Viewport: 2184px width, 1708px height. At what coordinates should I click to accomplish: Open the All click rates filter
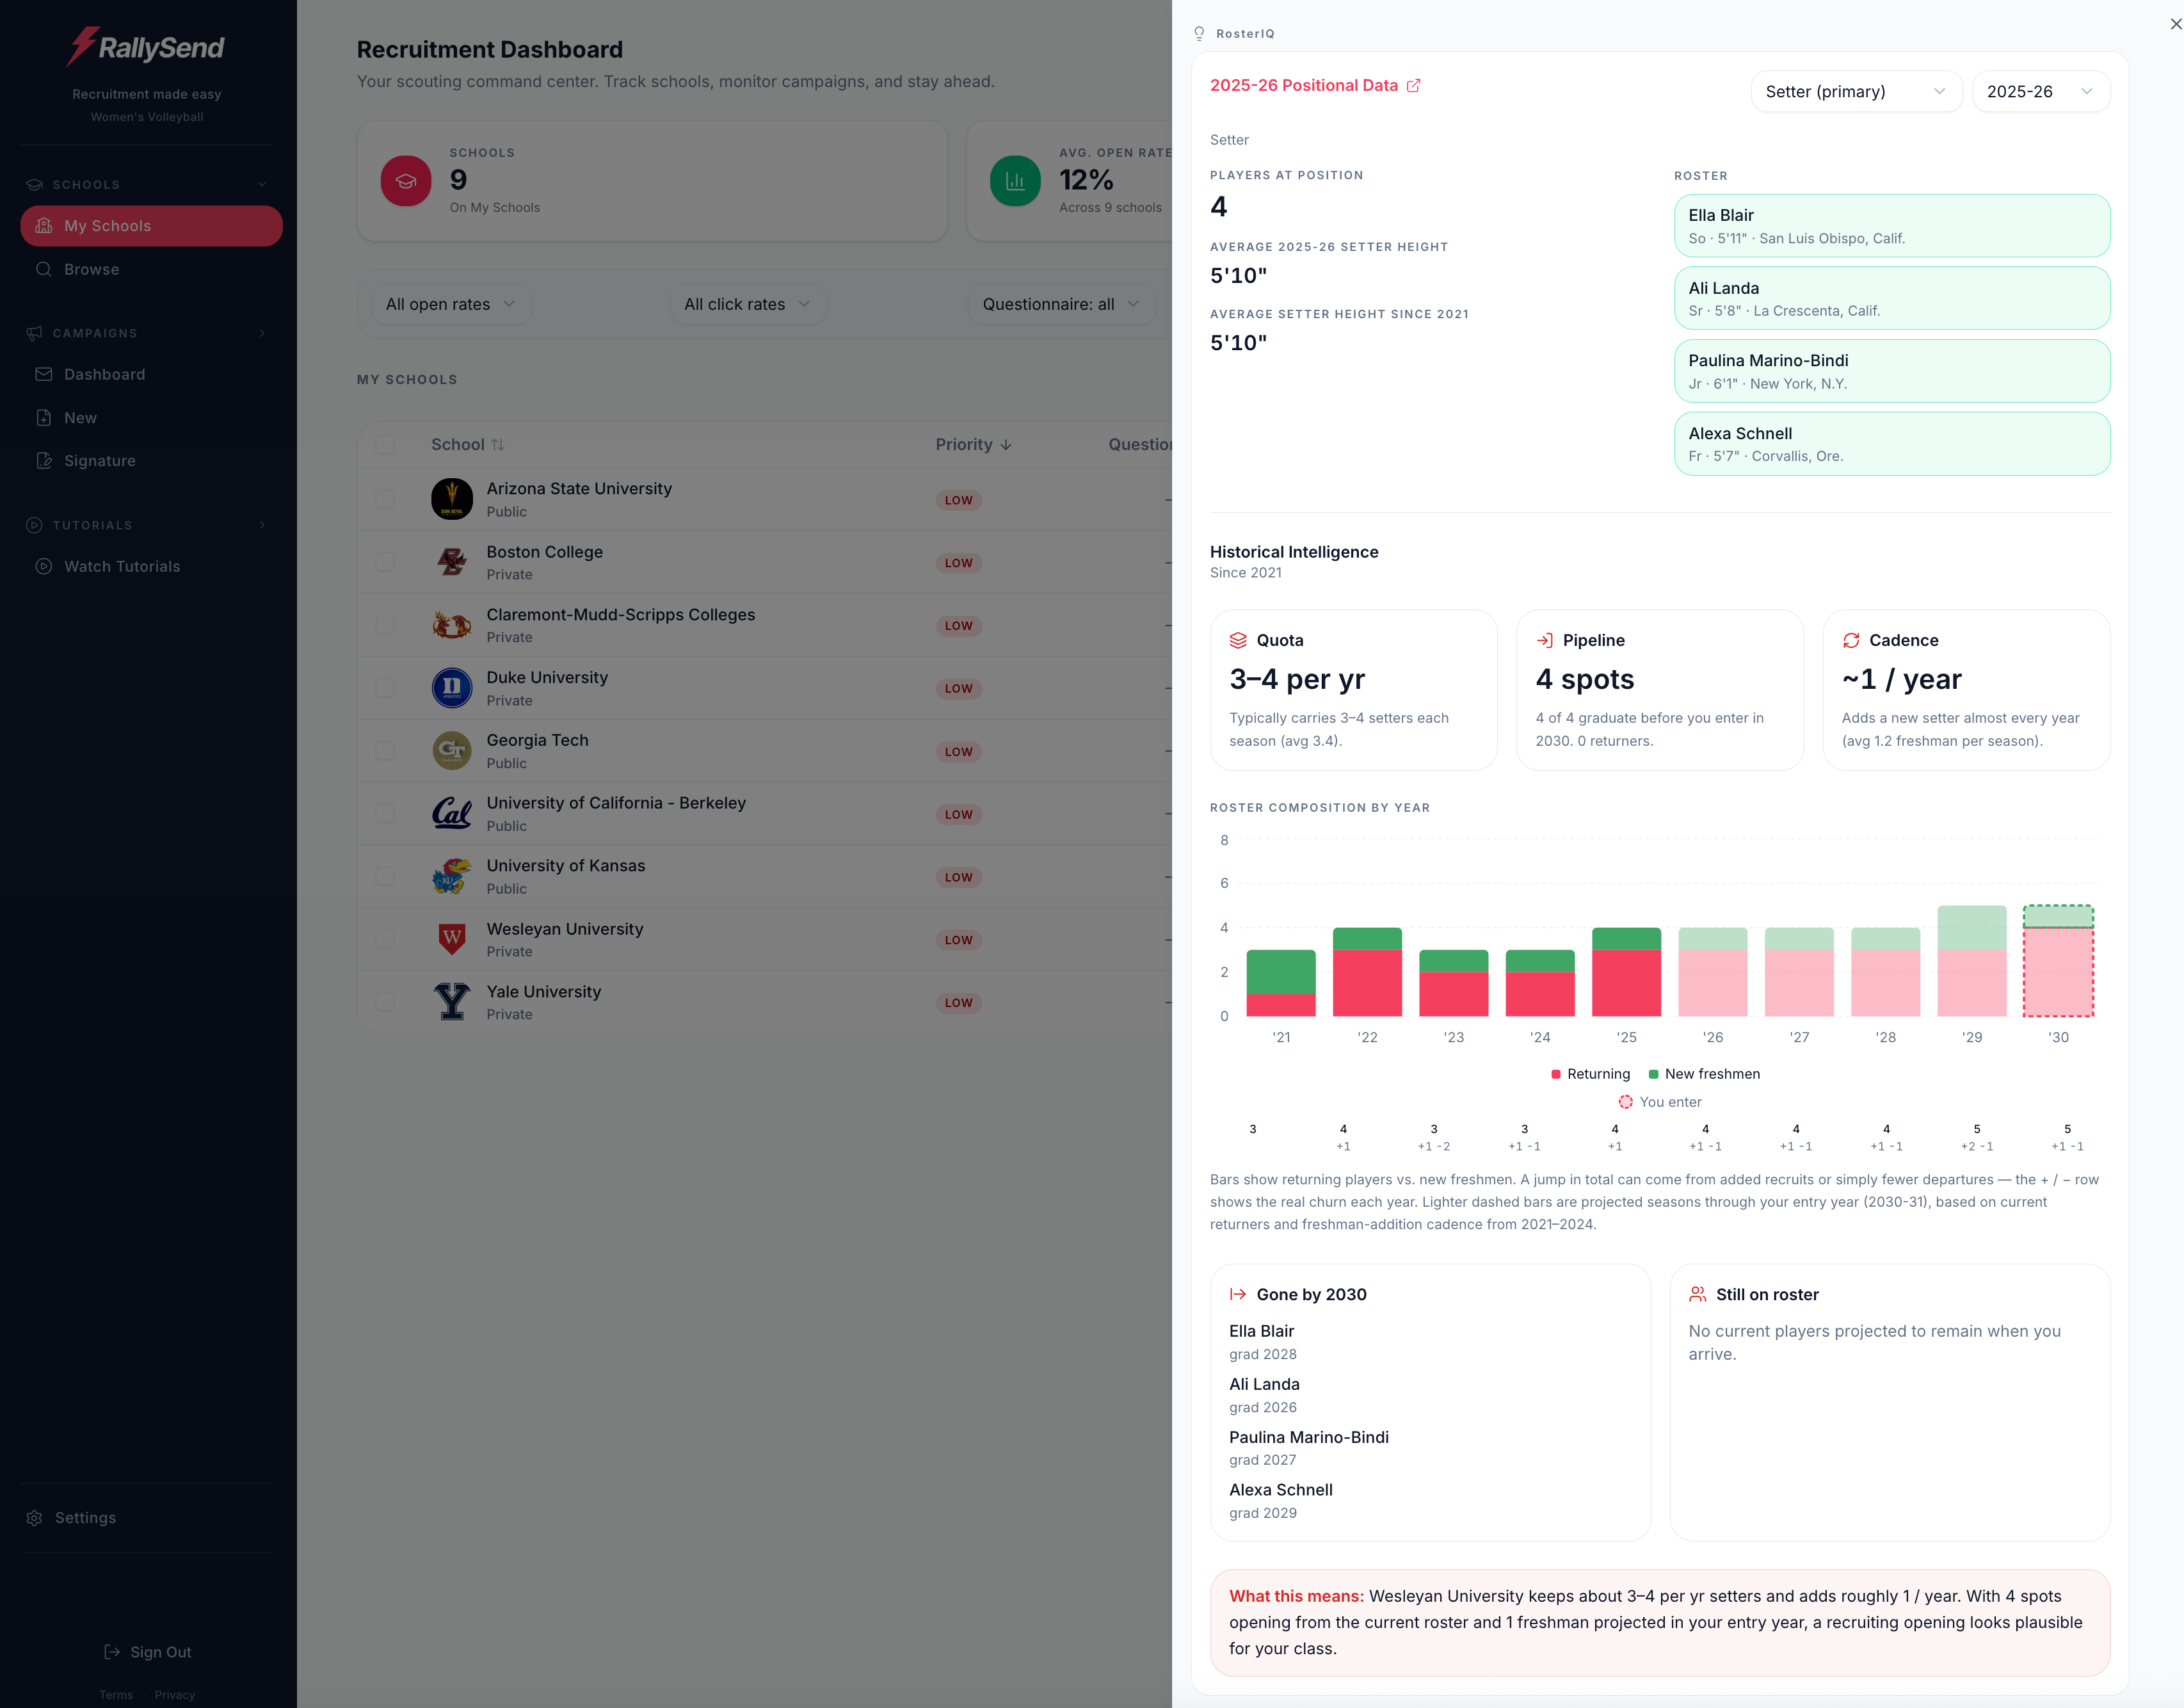[x=748, y=304]
